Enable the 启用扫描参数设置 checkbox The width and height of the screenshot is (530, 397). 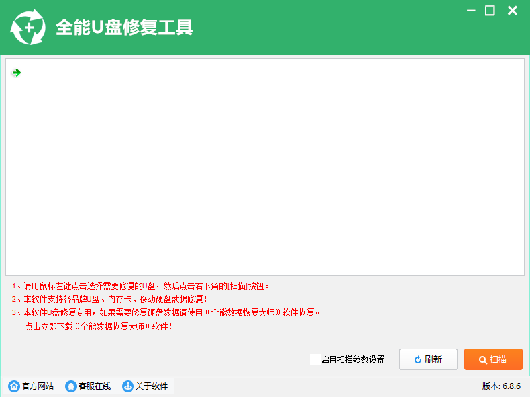[x=315, y=359]
